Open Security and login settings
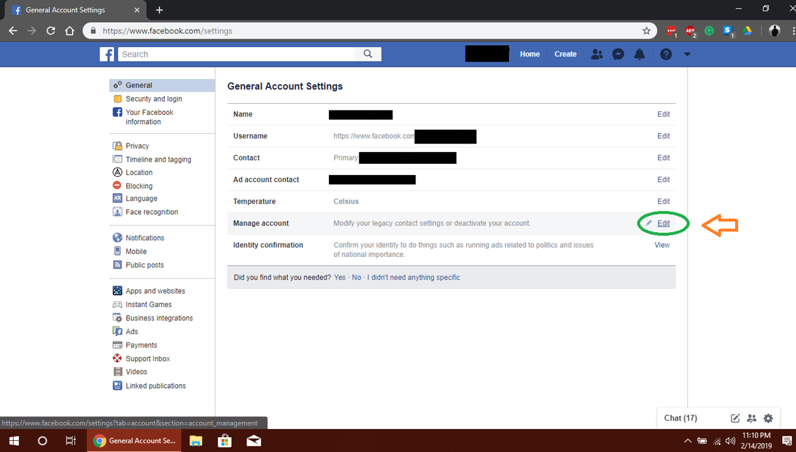 [x=154, y=99]
